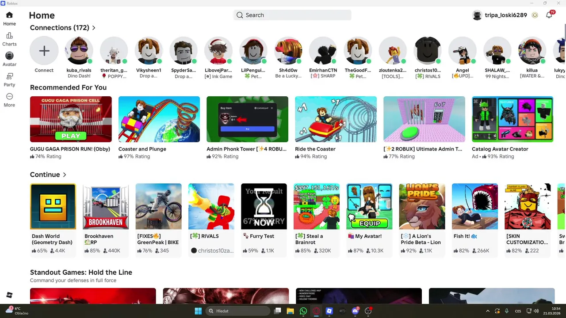Open the taskbar clock and date
This screenshot has height=318, width=566.
point(552,311)
